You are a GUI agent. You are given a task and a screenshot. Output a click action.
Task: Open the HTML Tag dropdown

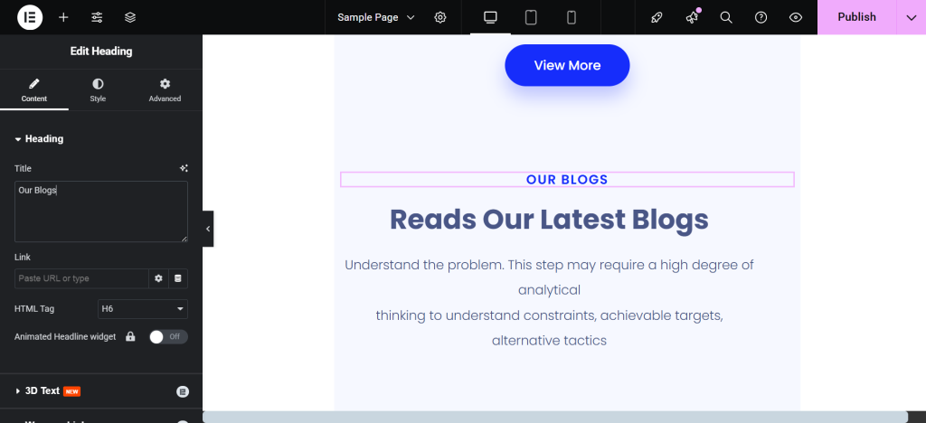pyautogui.click(x=143, y=309)
